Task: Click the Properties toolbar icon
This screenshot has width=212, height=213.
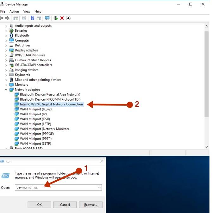Action: click(24, 18)
